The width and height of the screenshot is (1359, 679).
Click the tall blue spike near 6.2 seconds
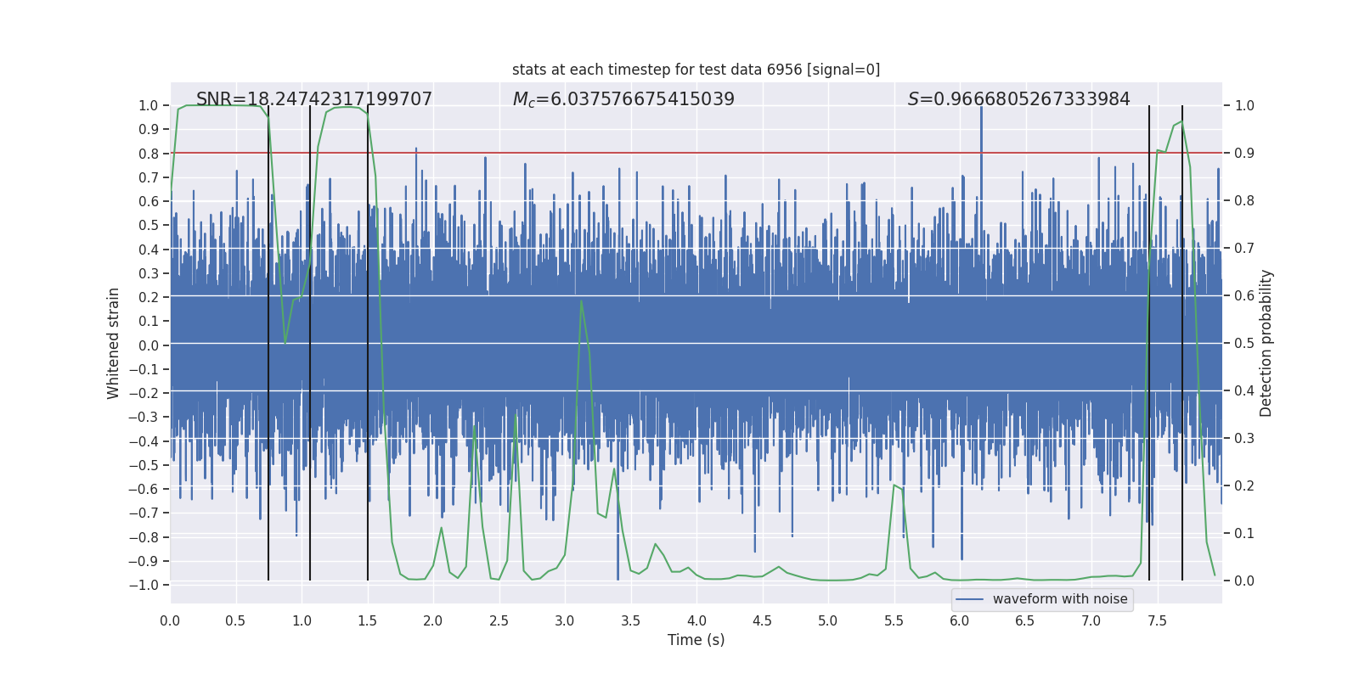pos(981,136)
